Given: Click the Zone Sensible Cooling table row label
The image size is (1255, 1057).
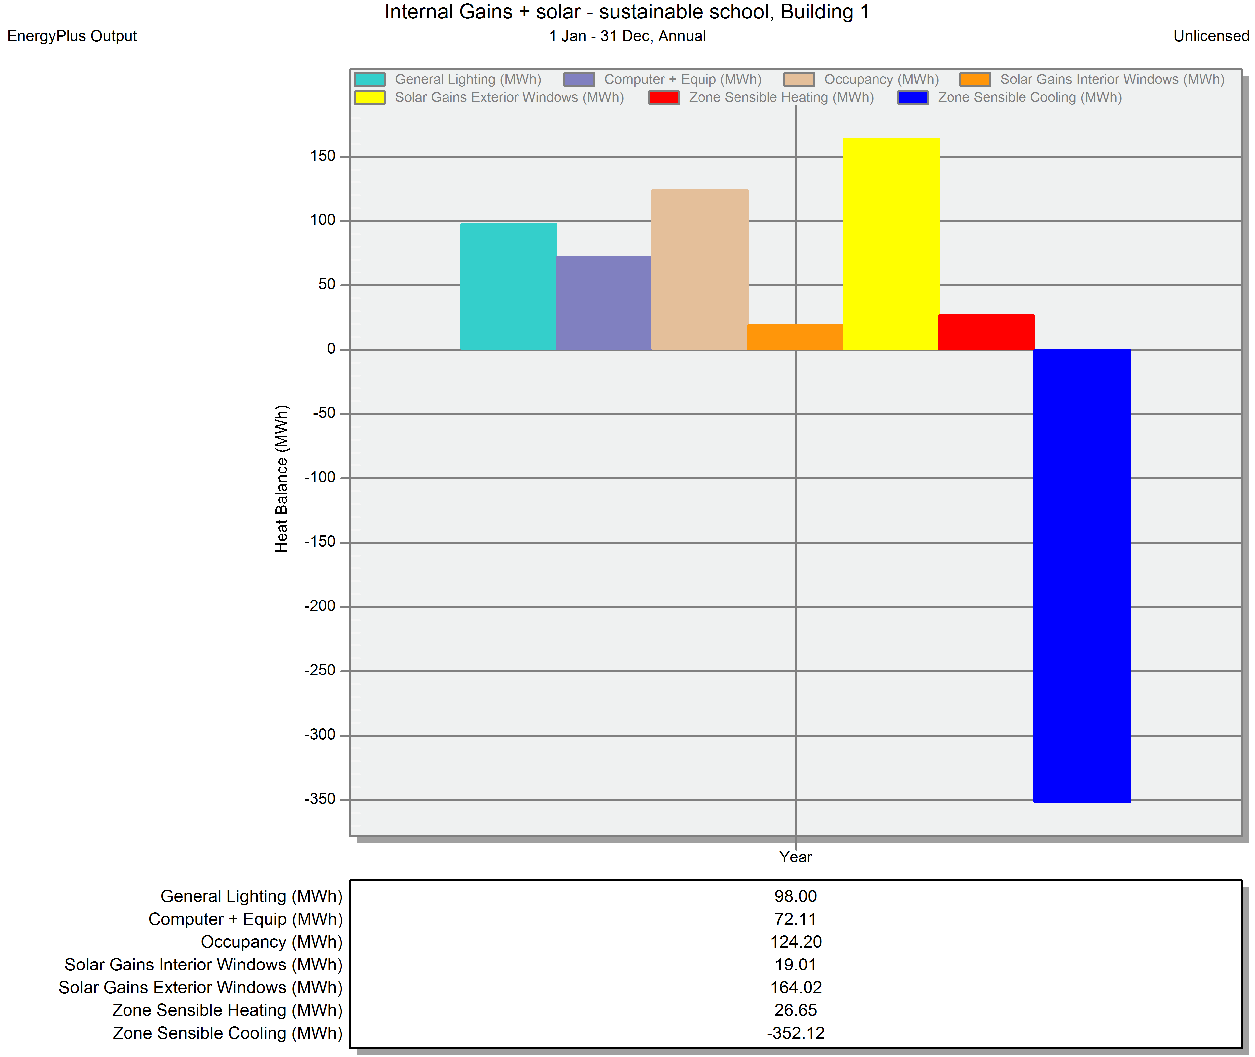Looking at the screenshot, I should (x=228, y=1033).
